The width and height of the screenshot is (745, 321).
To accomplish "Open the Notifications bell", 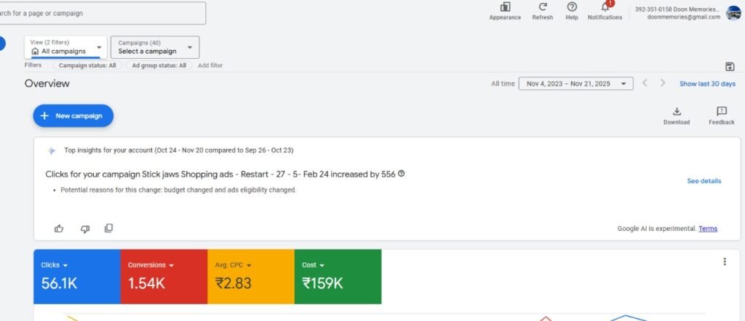I will click(605, 7).
